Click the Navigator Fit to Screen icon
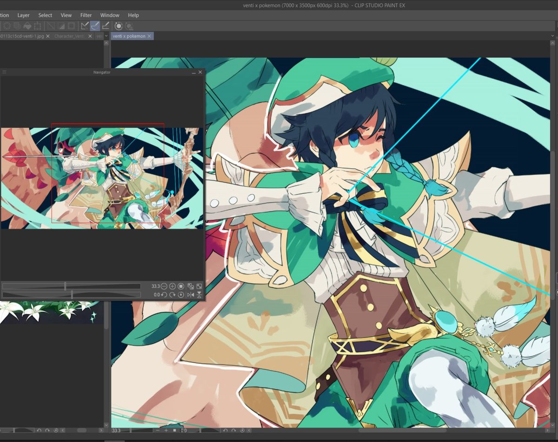This screenshot has width=558, height=442. tap(199, 286)
